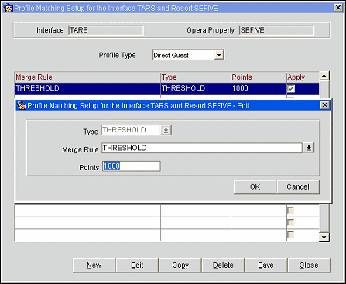Open the Merge Rule list arrow
The height and width of the screenshot is (284, 346).
coord(309,148)
